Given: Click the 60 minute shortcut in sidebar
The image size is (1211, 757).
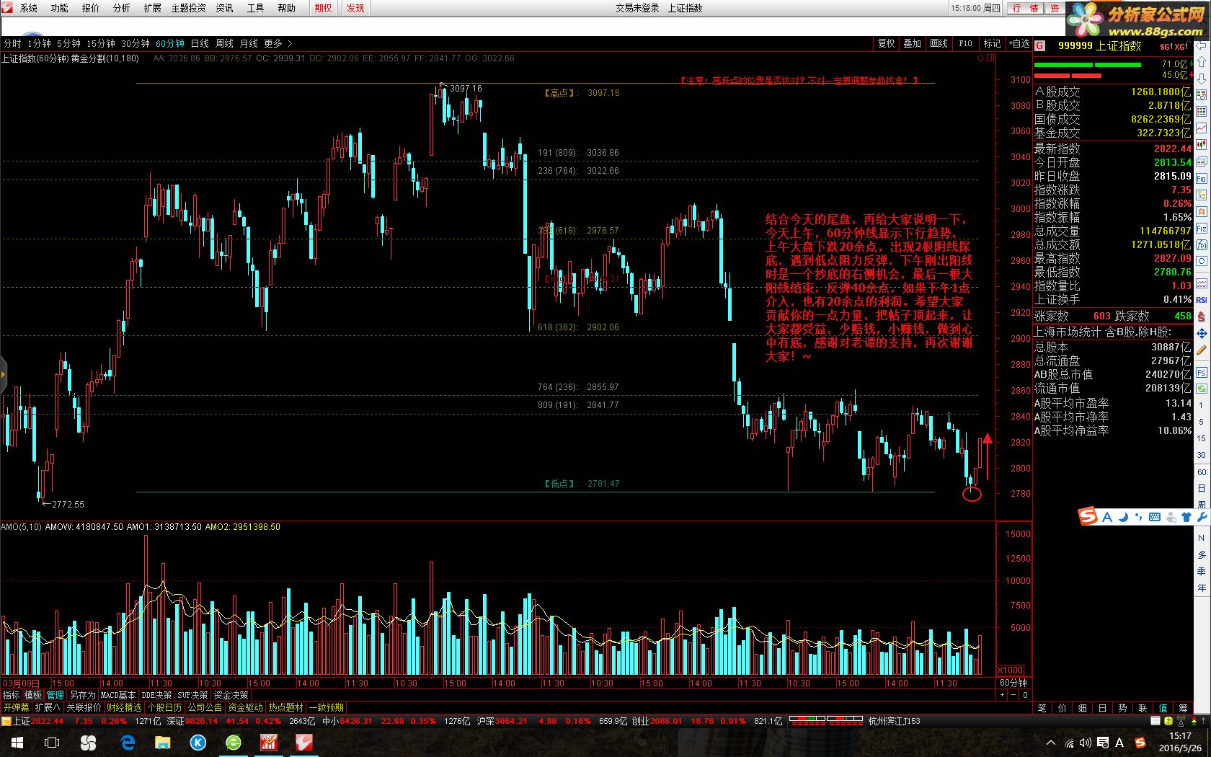Looking at the screenshot, I should [1202, 472].
